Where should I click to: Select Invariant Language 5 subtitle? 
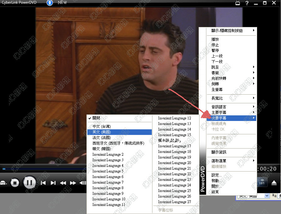coord(120,171)
